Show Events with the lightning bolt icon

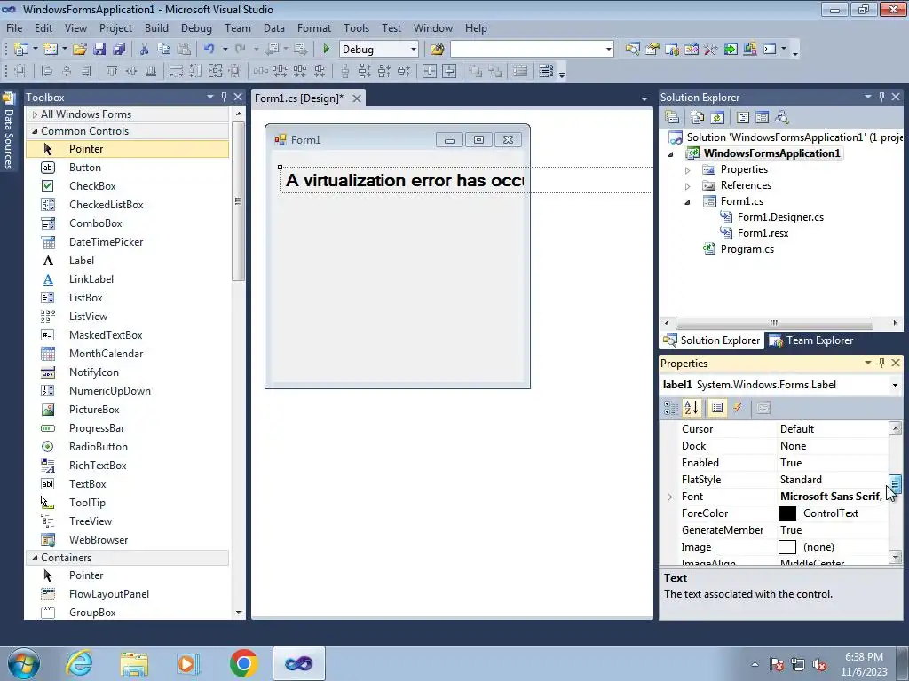[x=738, y=408]
